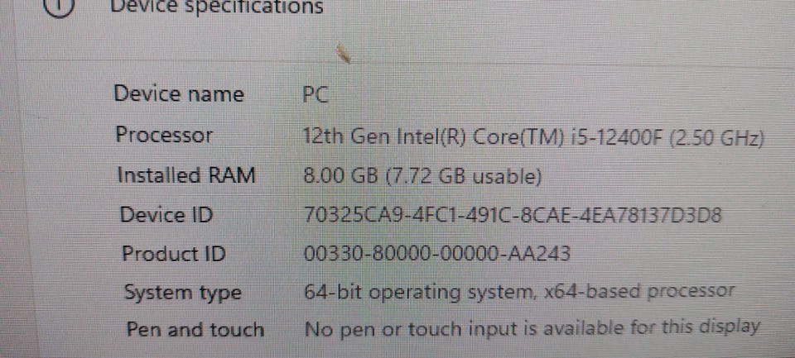Select the Processor label
795x358 pixels.
pos(164,136)
